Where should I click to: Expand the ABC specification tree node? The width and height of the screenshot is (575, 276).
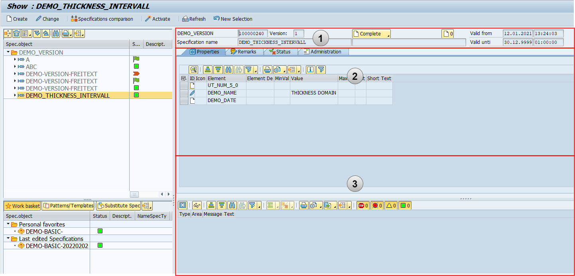point(15,67)
